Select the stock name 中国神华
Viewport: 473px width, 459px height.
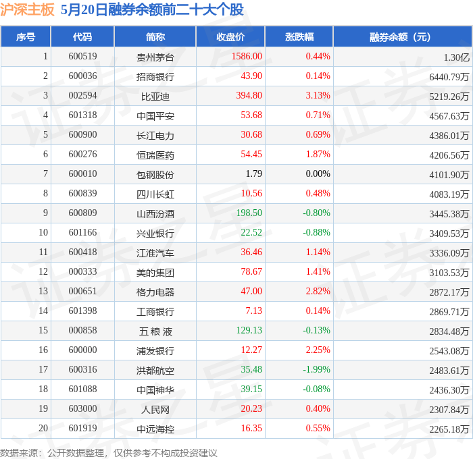pos(155,390)
